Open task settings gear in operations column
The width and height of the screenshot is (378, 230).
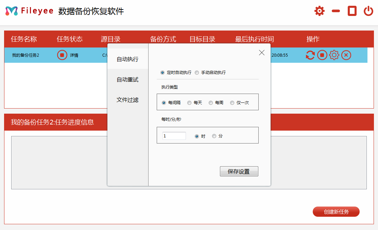click(x=334, y=55)
